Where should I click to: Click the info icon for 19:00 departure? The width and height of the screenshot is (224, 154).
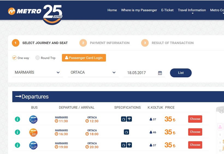(17, 145)
